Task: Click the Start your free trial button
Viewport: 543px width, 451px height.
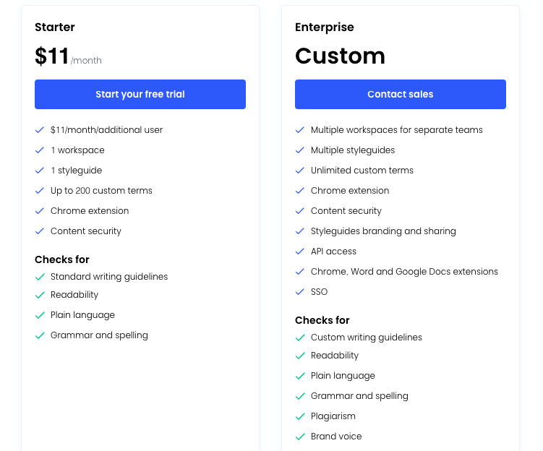Action: tap(140, 94)
